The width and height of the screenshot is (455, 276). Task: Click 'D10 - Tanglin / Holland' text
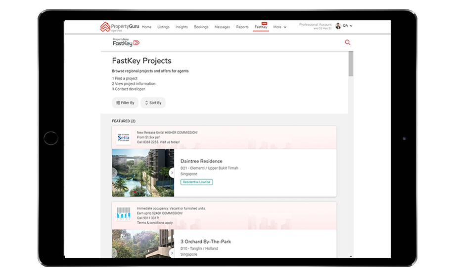tap(199, 248)
